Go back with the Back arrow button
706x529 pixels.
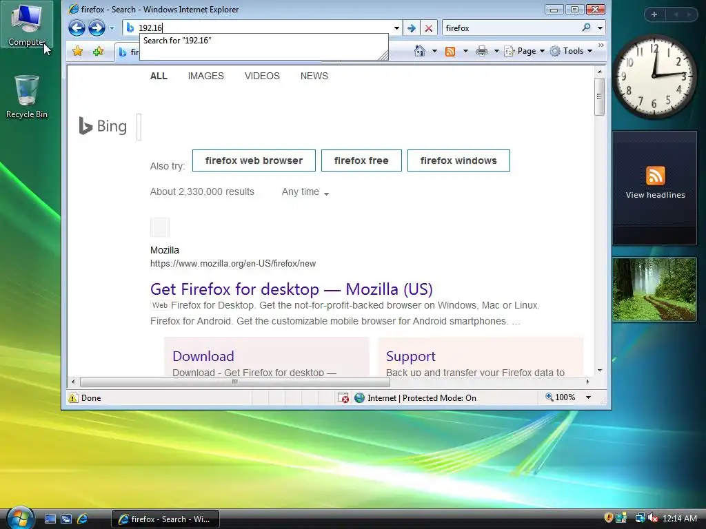coord(77,28)
